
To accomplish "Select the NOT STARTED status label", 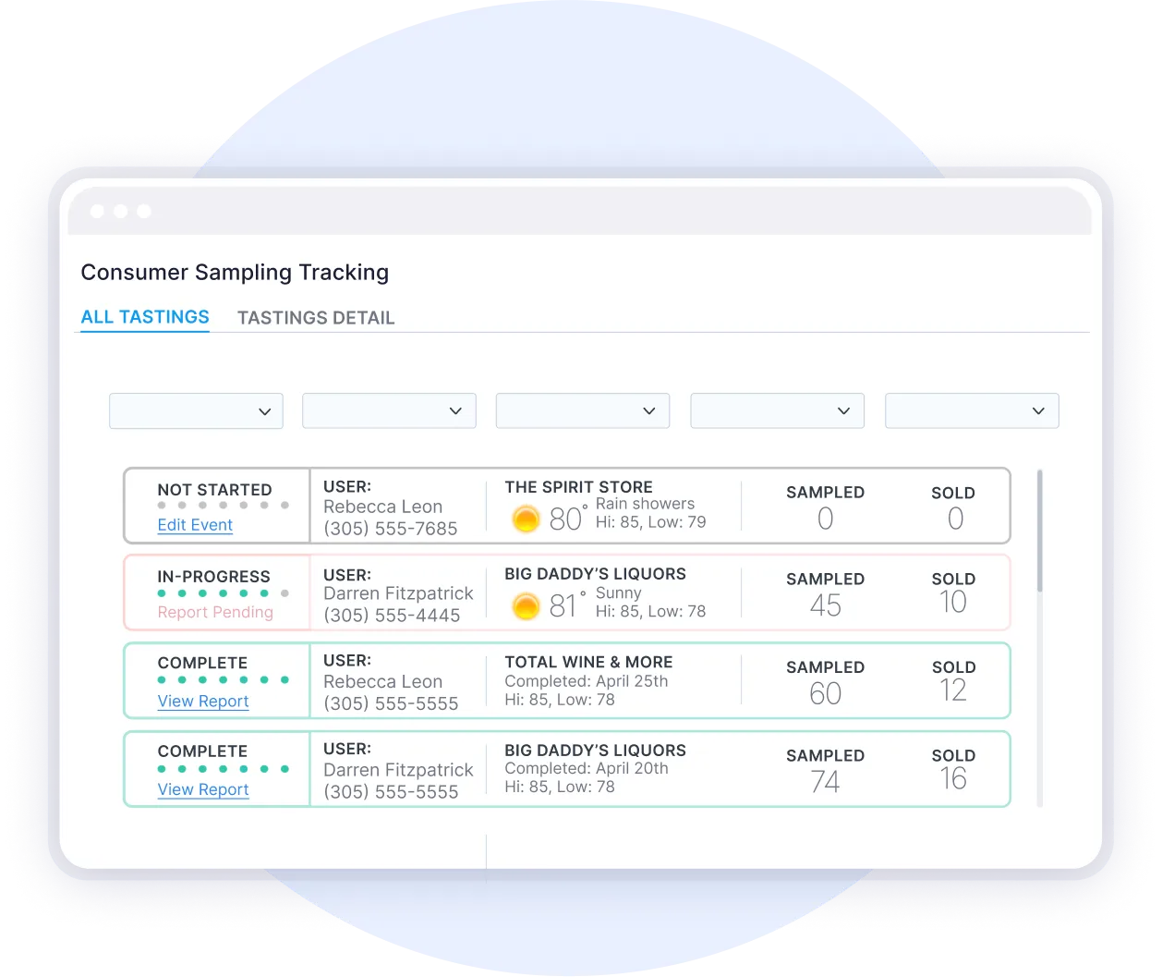I will 214,490.
